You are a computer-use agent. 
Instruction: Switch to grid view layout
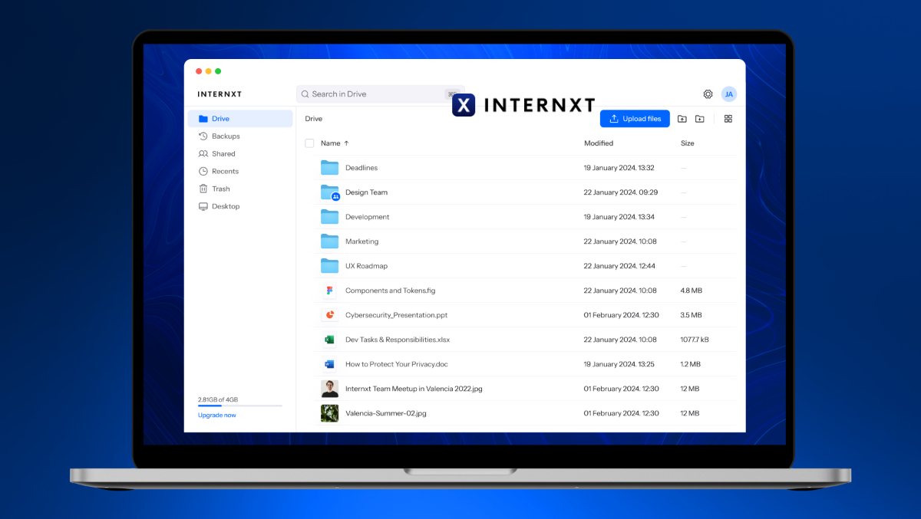pos(728,119)
